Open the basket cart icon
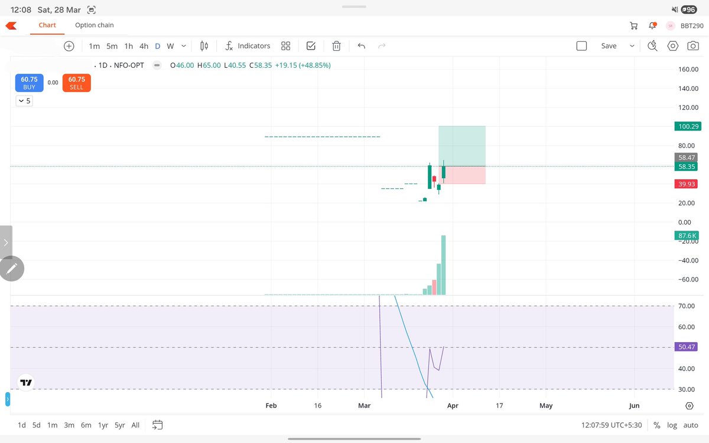The width and height of the screenshot is (709, 443). pyautogui.click(x=634, y=25)
